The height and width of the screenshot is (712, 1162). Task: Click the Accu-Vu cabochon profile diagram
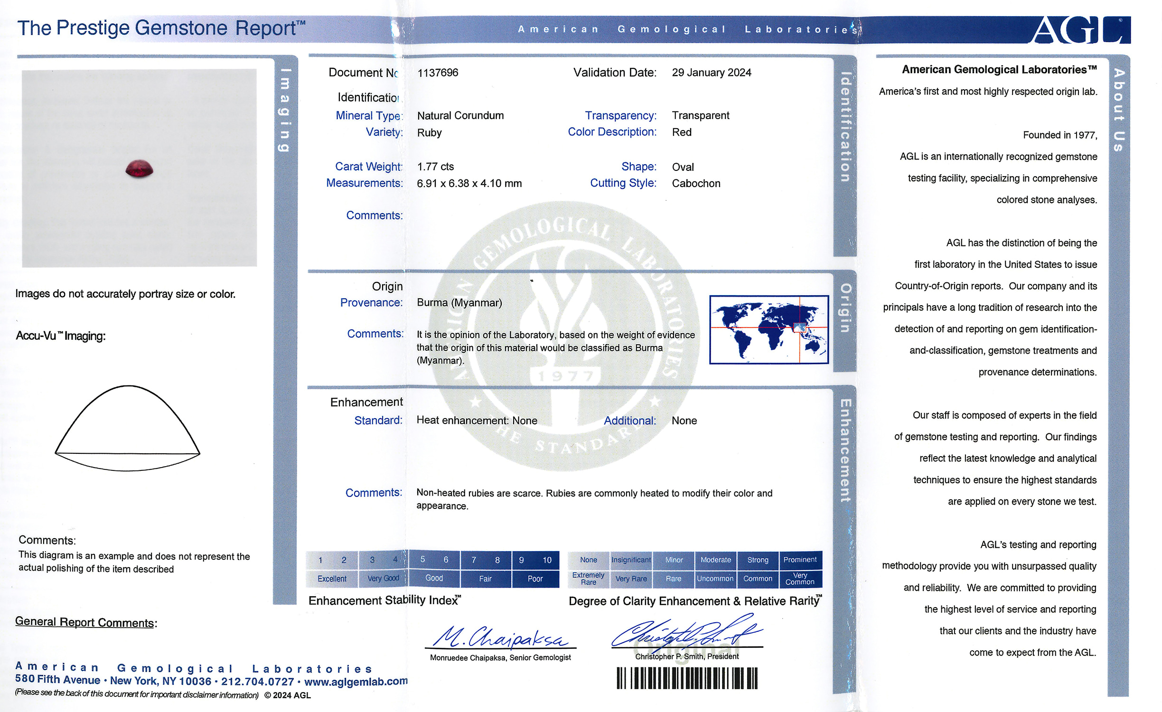127,428
